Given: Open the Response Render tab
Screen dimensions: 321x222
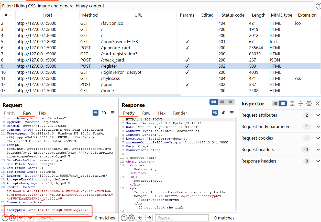Looking at the screenshot, I should [180, 113].
